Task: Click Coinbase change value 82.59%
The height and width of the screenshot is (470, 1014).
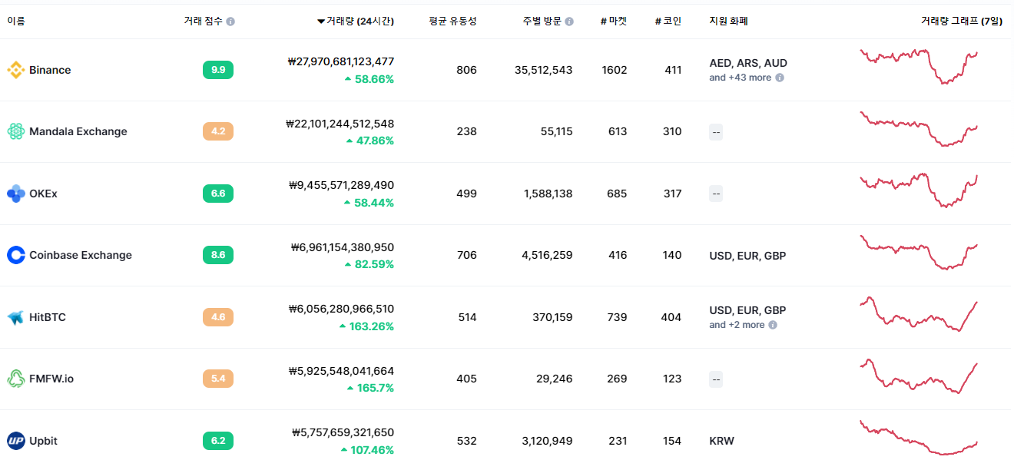Action: (374, 264)
